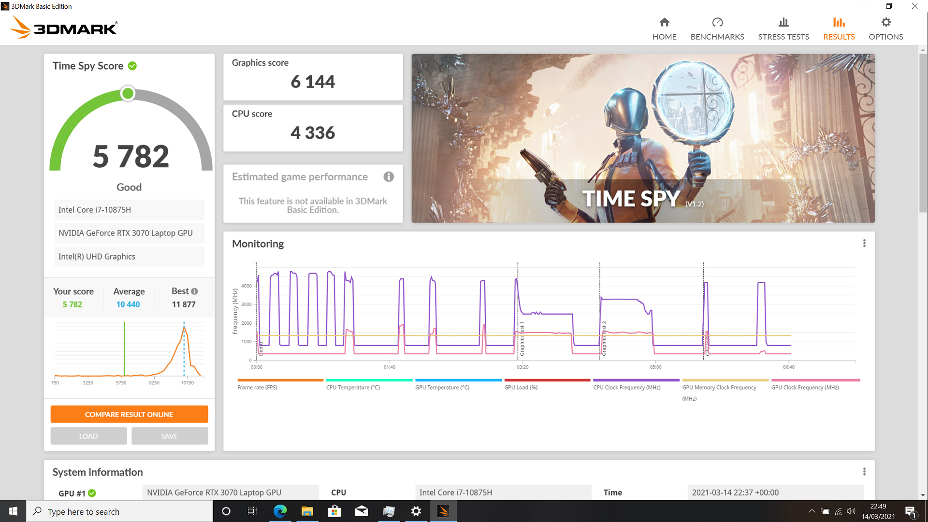Open network Wi-Fi tray icon
Image resolution: width=928 pixels, height=522 pixels.
[x=839, y=511]
